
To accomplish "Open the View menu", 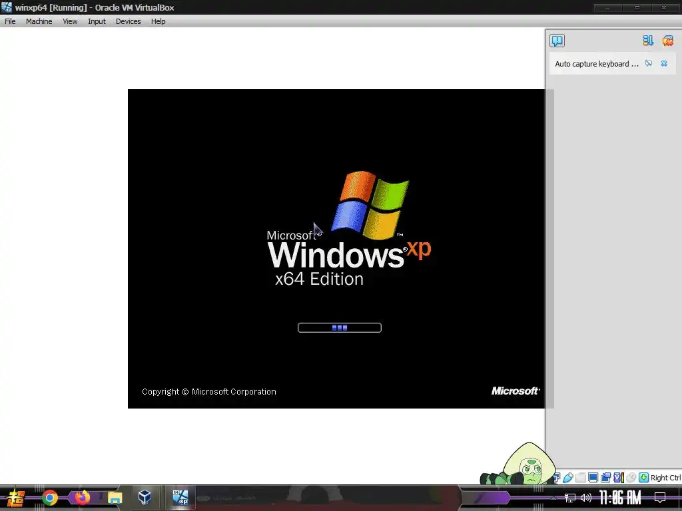I will pyautogui.click(x=69, y=21).
